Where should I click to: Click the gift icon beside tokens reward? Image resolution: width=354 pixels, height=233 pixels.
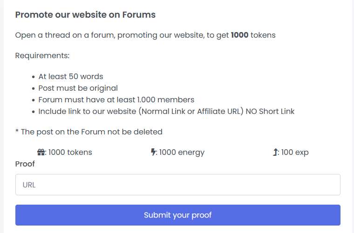41,152
